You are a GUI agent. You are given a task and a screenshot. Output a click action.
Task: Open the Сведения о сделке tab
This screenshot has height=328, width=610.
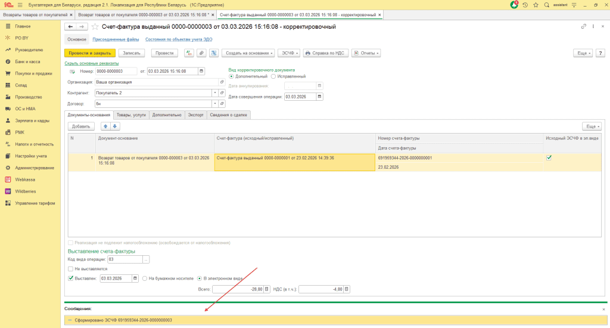coord(229,115)
